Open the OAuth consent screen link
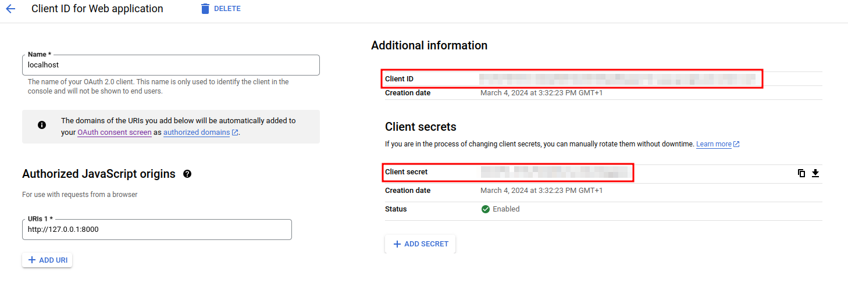The width and height of the screenshot is (848, 283). pyautogui.click(x=115, y=132)
